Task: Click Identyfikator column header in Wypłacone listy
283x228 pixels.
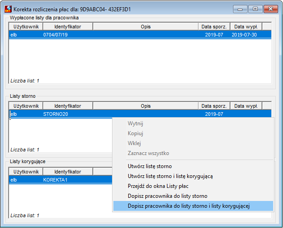Action: coord(68,27)
